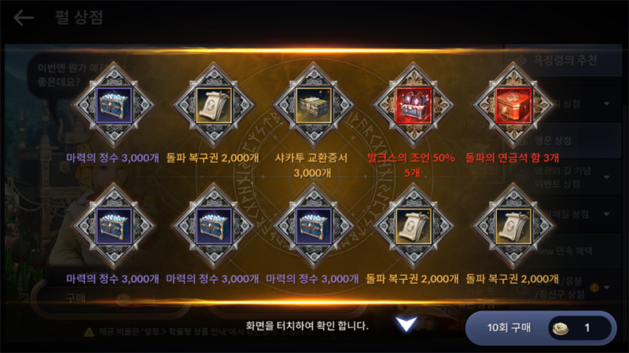Select the bottom-right 돌파 복구권 2,000개 scroll icon
This screenshot has height=353, width=629.
(513, 226)
